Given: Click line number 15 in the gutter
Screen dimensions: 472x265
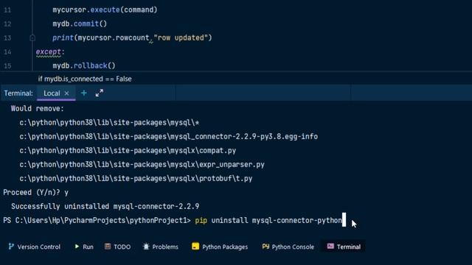Looking at the screenshot, I should (x=7, y=66).
